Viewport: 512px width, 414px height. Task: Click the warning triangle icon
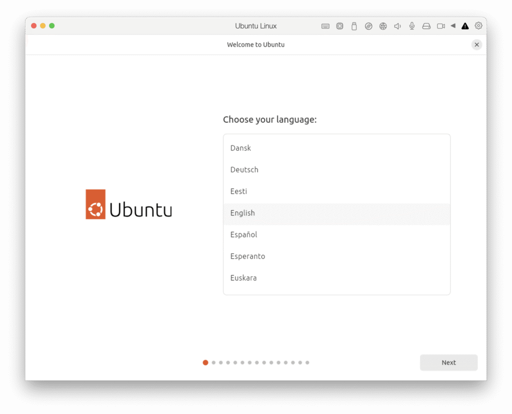click(x=465, y=26)
